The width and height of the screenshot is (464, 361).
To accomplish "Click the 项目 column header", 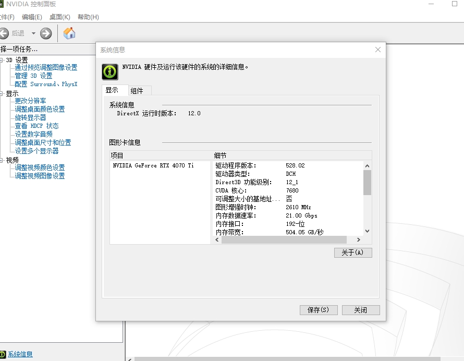I will 161,155.
